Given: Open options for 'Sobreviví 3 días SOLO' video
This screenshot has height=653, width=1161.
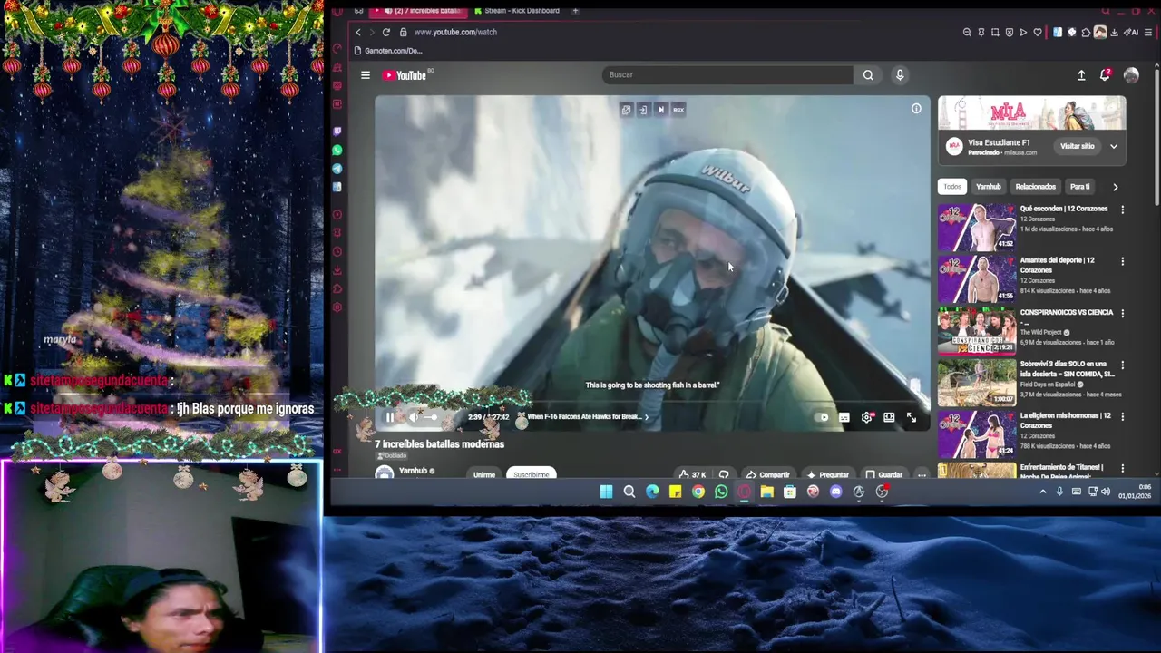Looking at the screenshot, I should click(x=1122, y=365).
